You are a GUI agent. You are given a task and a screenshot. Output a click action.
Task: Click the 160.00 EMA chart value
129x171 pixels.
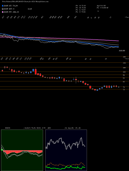tap(122, 51)
